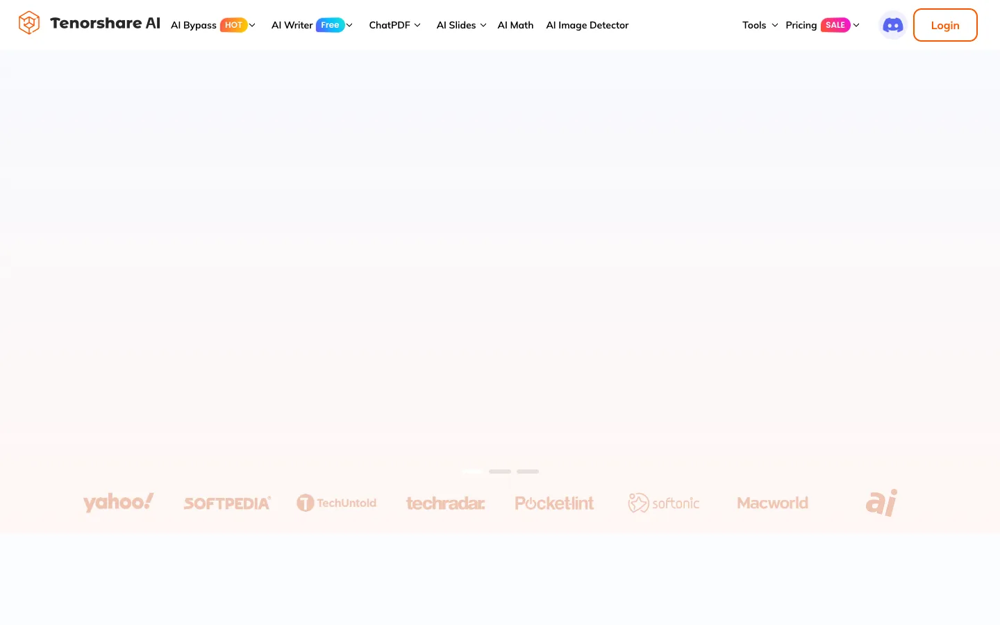
Task: Click the techradar logo
Action: coord(445,503)
